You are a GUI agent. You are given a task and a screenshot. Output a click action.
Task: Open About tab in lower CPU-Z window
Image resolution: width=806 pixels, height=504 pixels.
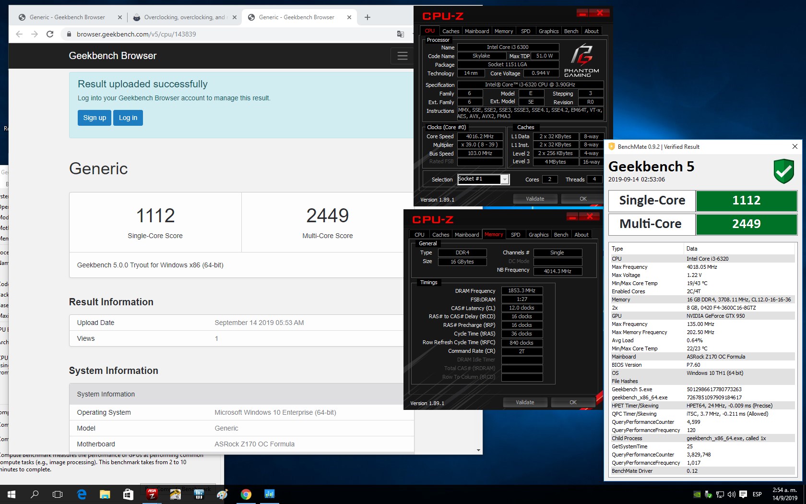click(x=581, y=235)
